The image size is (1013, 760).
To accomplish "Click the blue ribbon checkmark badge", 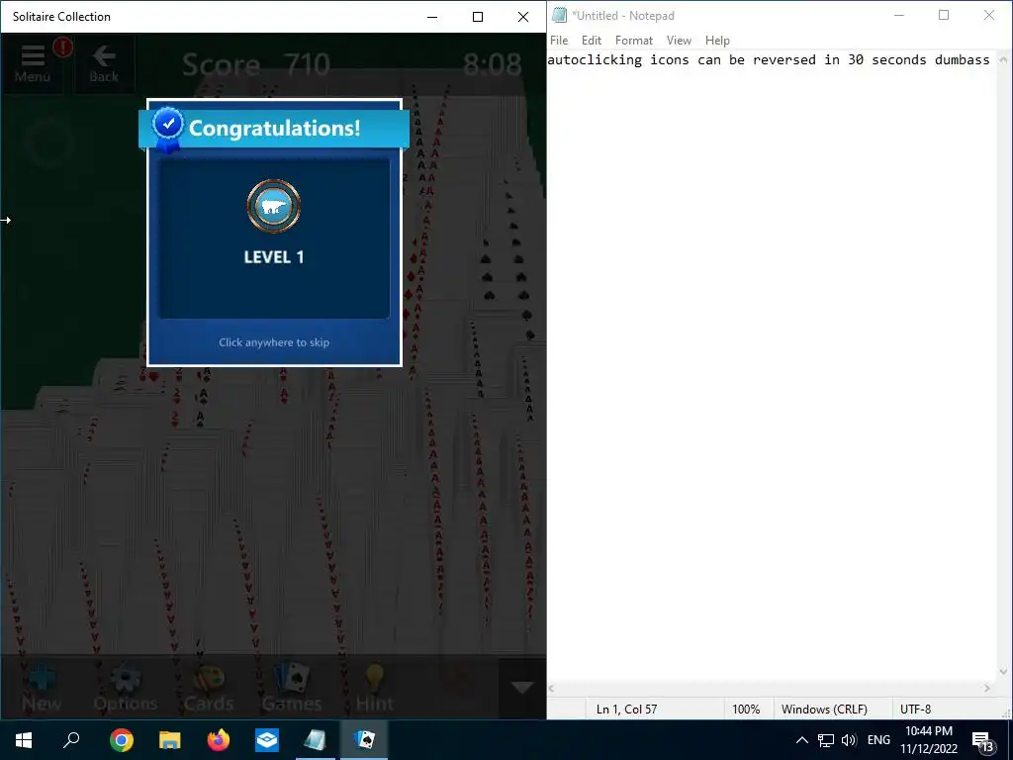I will (x=168, y=128).
